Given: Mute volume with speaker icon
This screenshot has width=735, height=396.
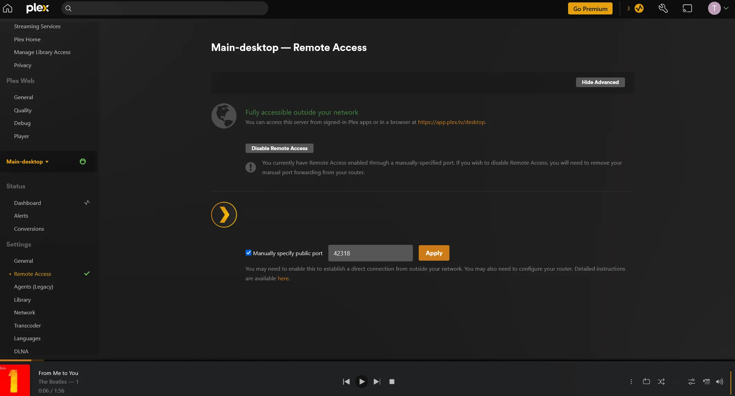Looking at the screenshot, I should tap(719, 382).
